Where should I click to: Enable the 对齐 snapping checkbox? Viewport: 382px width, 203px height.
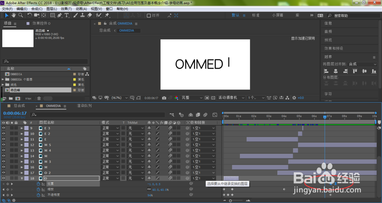[149, 16]
